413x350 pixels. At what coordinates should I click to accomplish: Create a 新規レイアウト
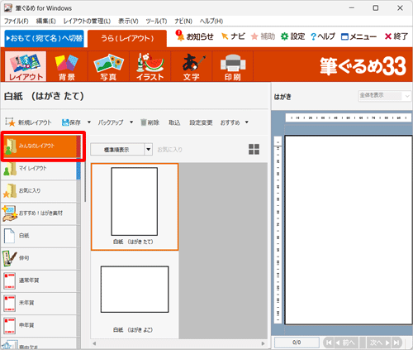[x=28, y=122]
